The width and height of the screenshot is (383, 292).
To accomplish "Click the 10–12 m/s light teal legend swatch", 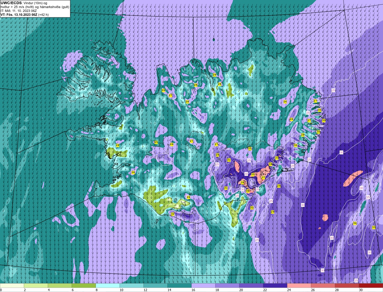I will [132, 285].
